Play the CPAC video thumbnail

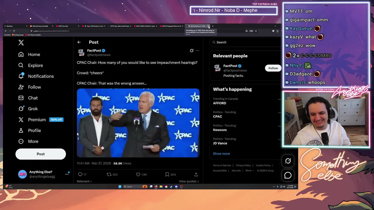(138, 123)
